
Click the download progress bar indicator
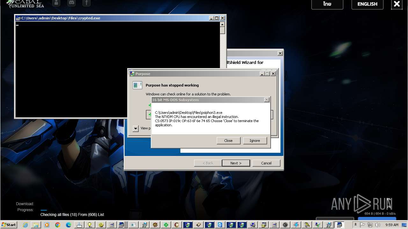[44, 210]
